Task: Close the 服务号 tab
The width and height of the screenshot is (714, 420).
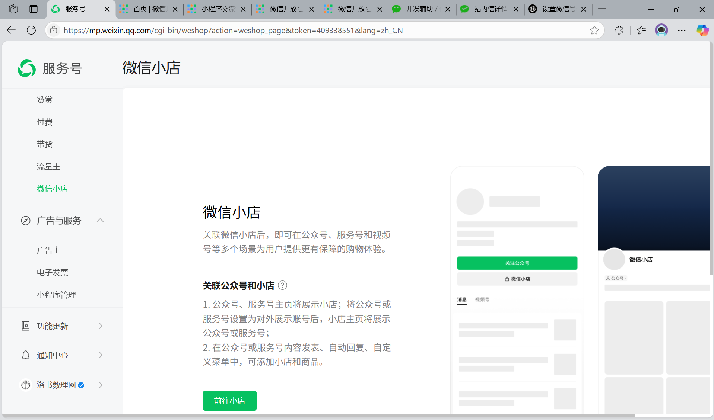Action: click(107, 9)
